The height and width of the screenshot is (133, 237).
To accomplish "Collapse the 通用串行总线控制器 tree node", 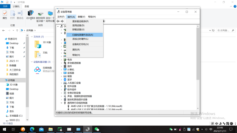I will click(x=61, y=103).
